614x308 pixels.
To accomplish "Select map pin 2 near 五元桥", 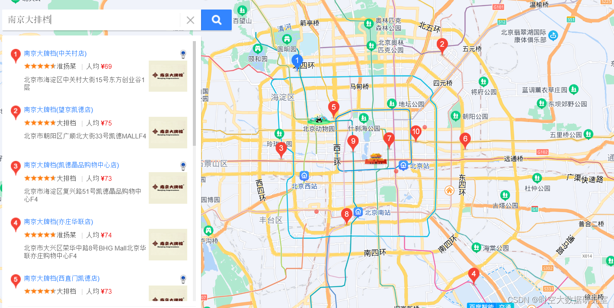I will [x=442, y=45].
